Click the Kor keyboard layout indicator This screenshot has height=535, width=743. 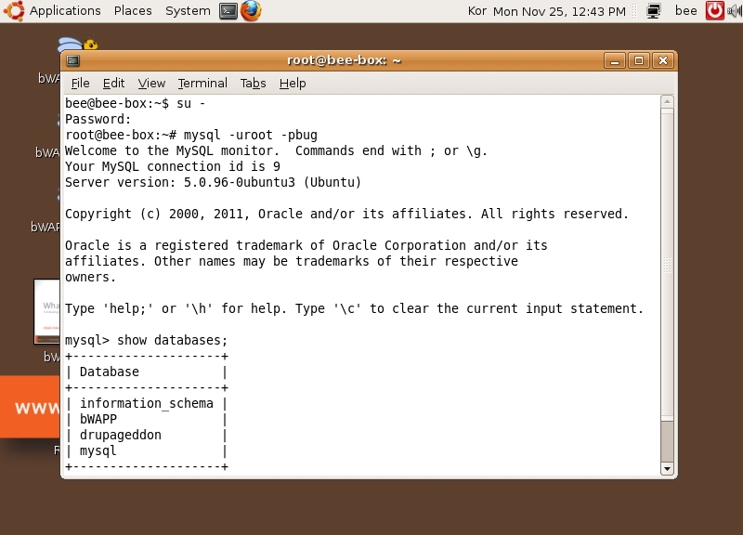(x=476, y=11)
